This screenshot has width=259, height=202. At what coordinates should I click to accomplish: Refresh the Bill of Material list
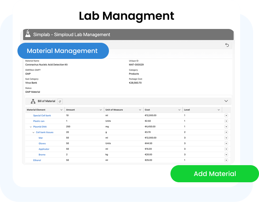point(60,101)
